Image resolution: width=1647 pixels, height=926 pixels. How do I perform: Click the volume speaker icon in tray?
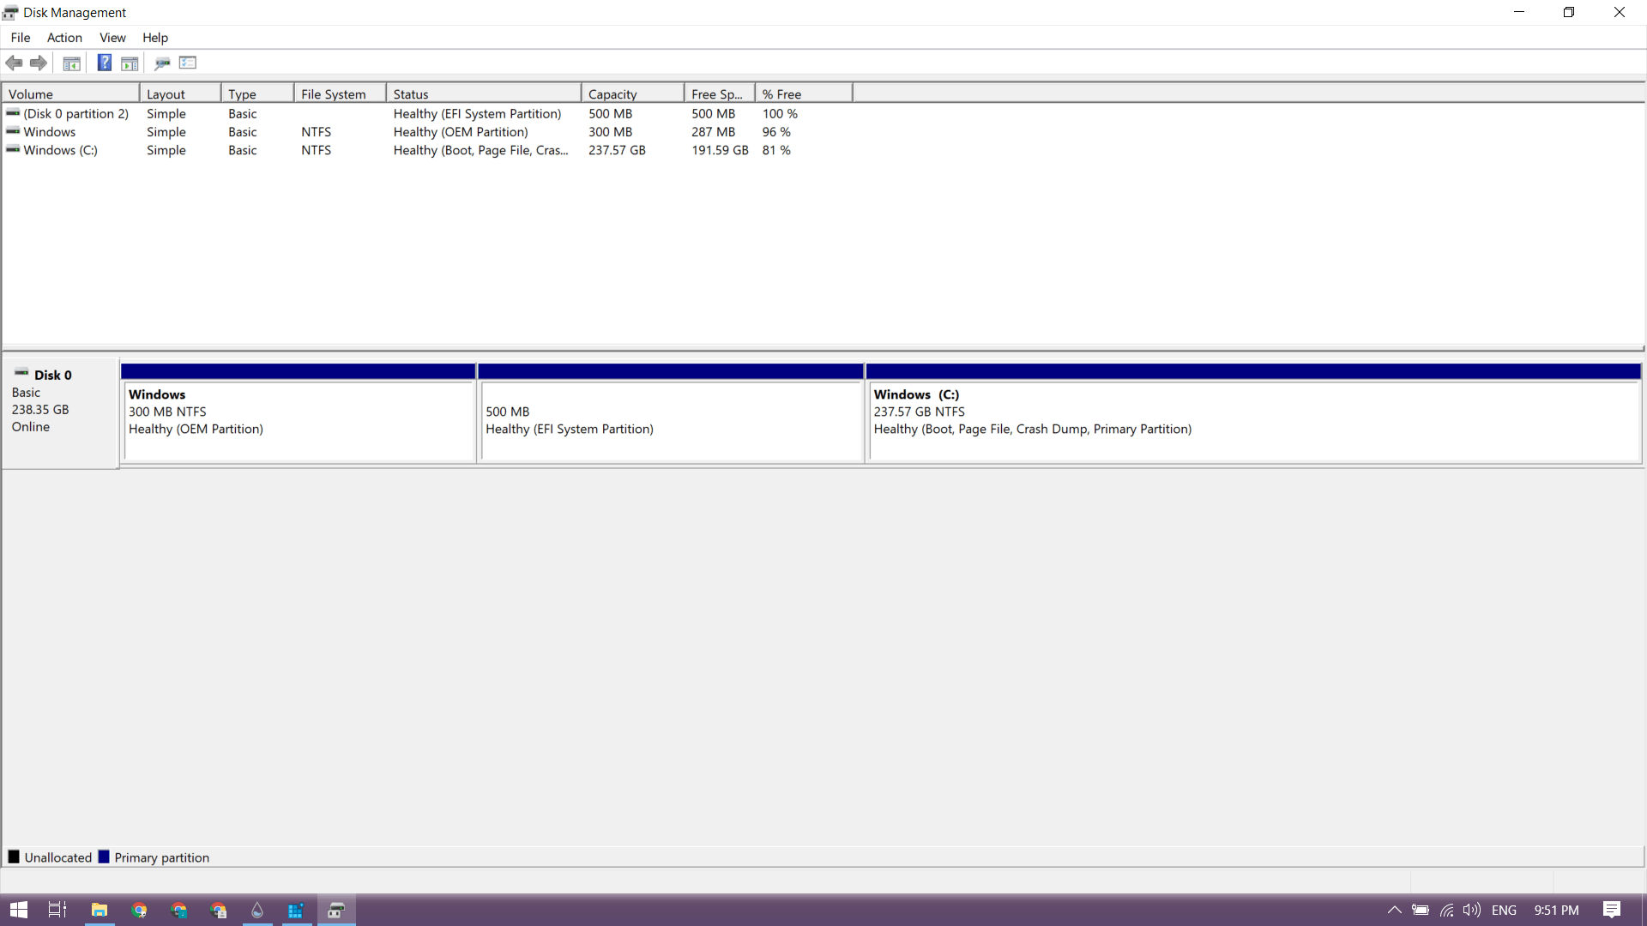point(1473,911)
